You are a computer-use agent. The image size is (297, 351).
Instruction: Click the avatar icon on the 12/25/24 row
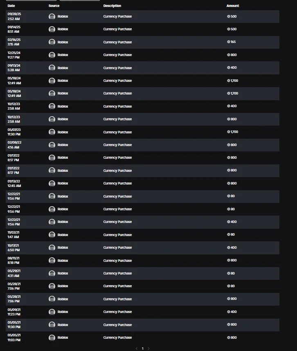pos(52,55)
